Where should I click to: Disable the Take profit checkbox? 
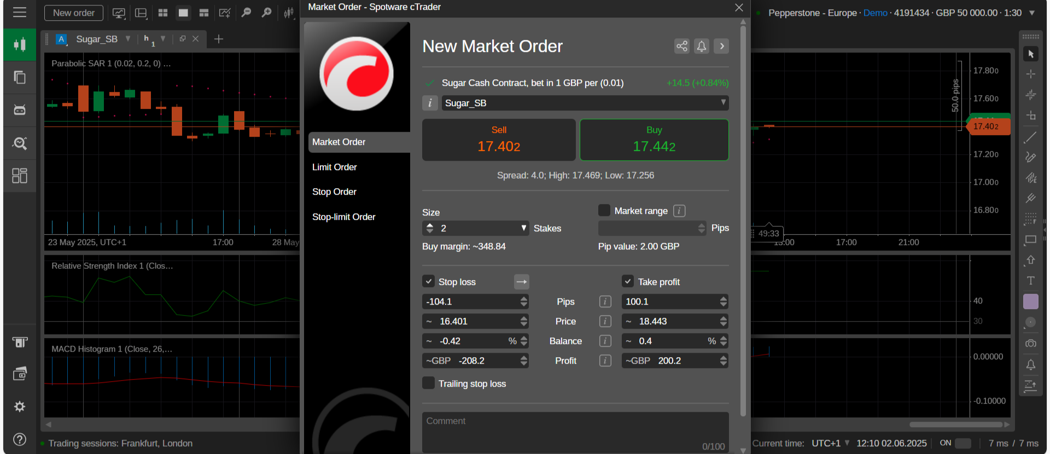click(628, 281)
